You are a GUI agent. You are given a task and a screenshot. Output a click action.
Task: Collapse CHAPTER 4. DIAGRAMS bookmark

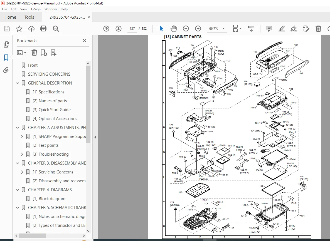(18, 190)
